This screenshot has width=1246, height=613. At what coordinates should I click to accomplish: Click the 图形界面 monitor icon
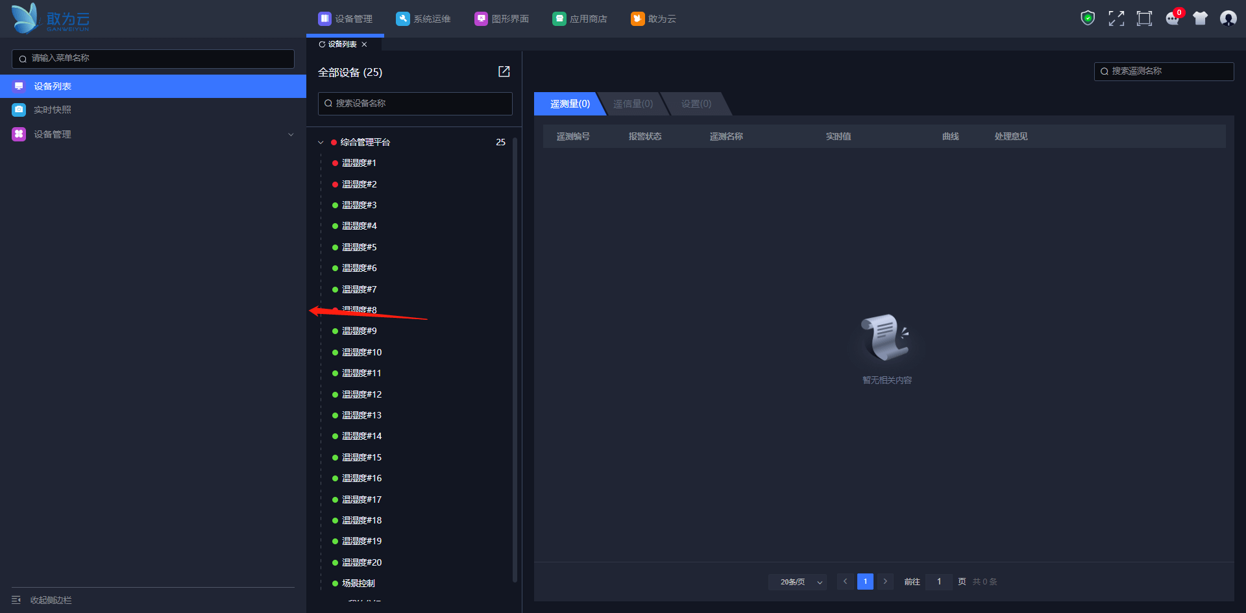coord(481,19)
